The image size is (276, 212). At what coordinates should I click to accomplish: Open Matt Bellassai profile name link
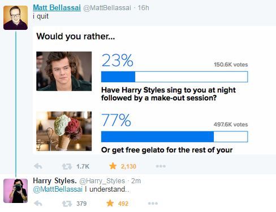(x=57, y=8)
